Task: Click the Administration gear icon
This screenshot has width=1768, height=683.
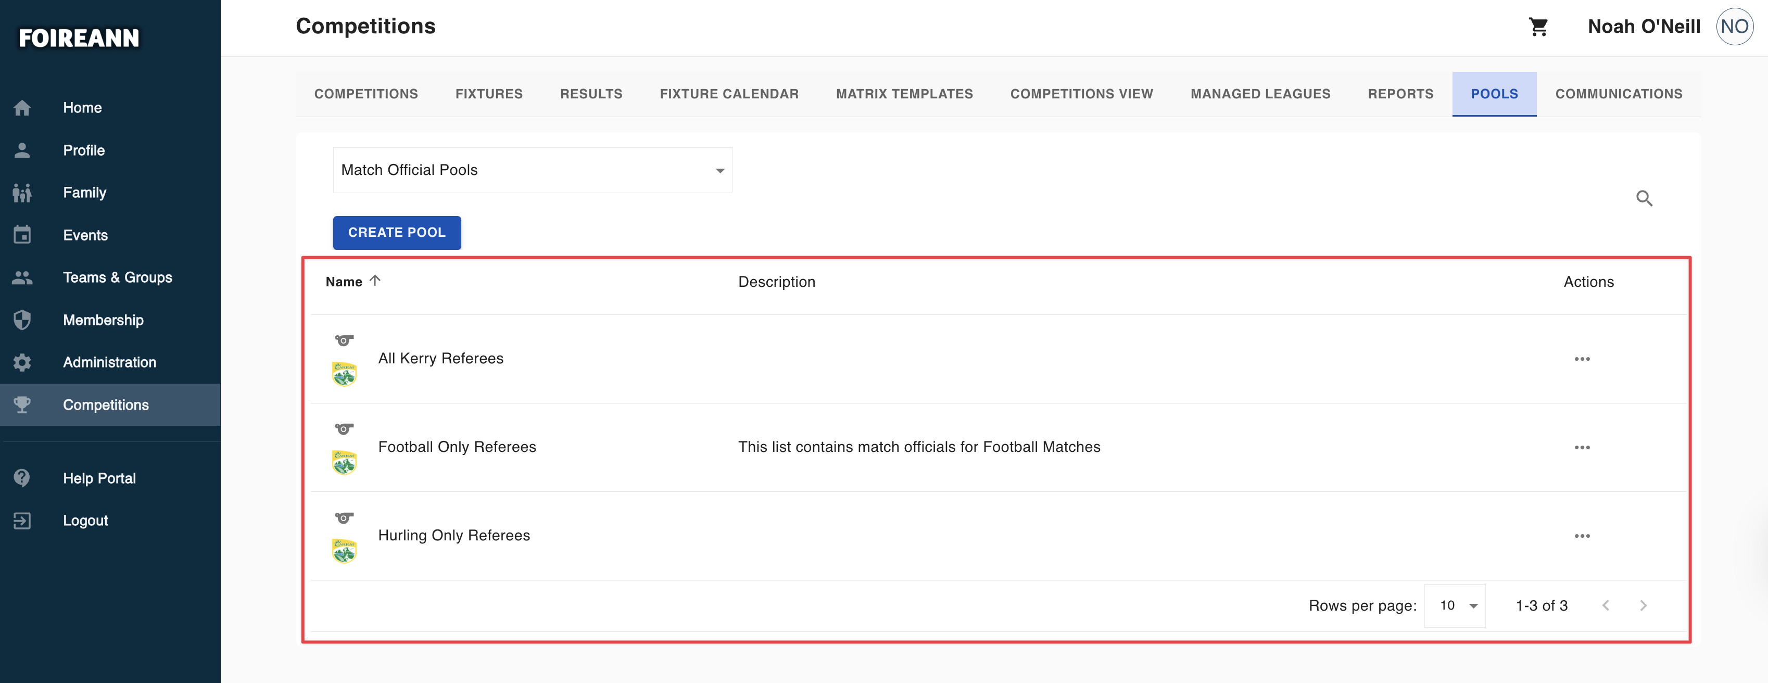Action: point(22,362)
